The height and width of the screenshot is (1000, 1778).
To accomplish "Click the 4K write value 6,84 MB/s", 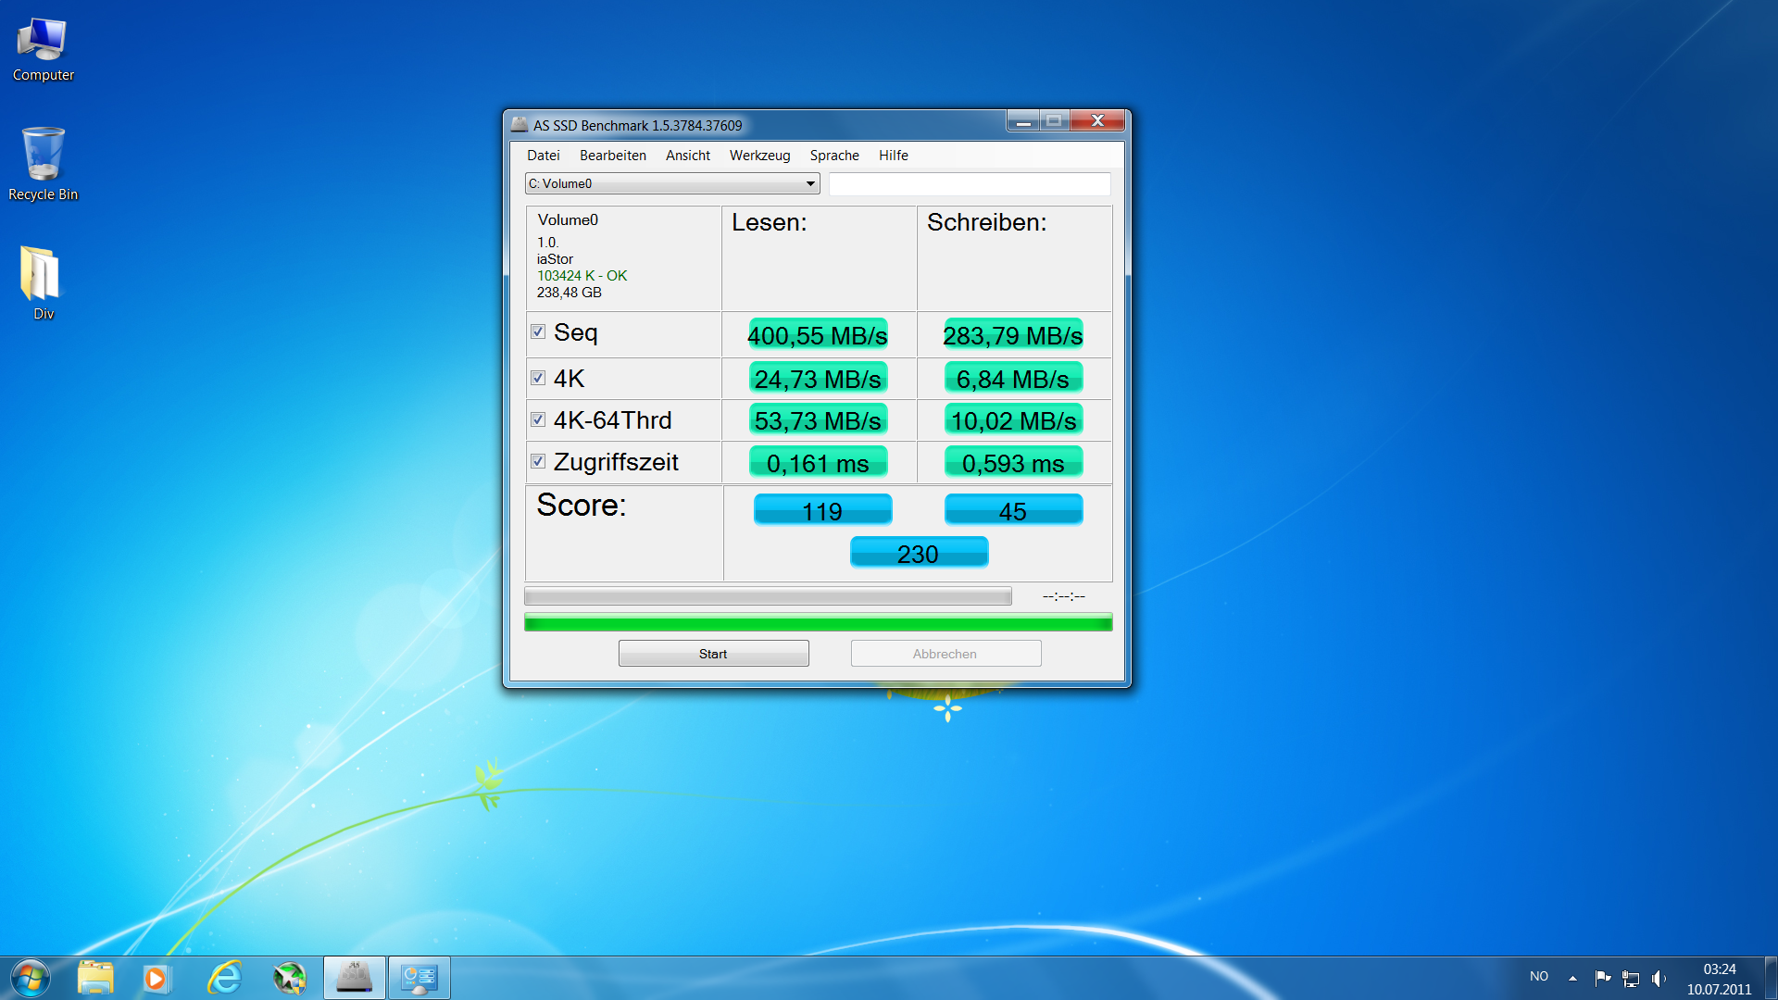I will click(x=1013, y=379).
